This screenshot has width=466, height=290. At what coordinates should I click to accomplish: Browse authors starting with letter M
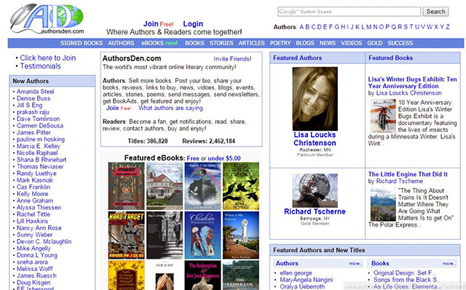point(368,27)
